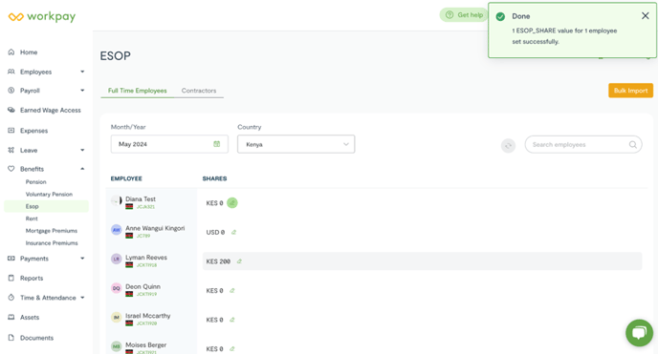The width and height of the screenshot is (658, 354).
Task: Click the Search employees field
Action: pos(583,144)
